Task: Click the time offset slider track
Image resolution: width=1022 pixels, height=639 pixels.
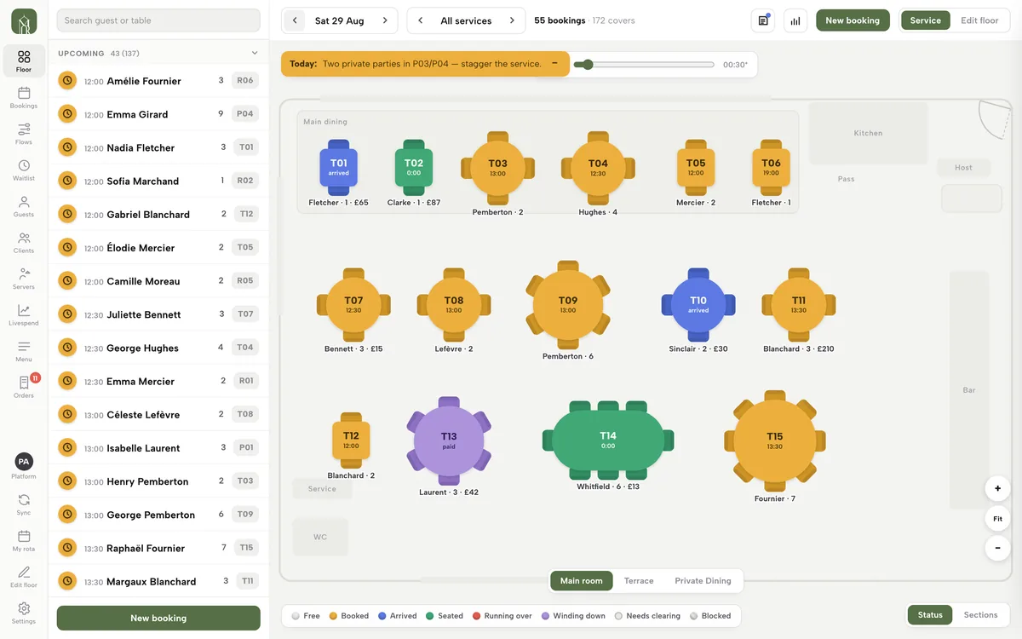Action: pos(644,65)
